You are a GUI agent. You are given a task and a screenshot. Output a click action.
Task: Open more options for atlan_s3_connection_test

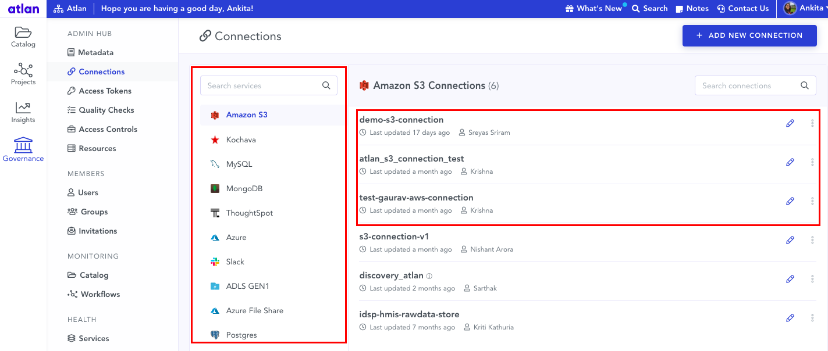tap(812, 162)
